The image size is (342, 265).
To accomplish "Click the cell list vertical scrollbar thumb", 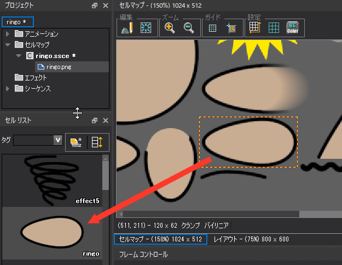I will tap(106, 176).
